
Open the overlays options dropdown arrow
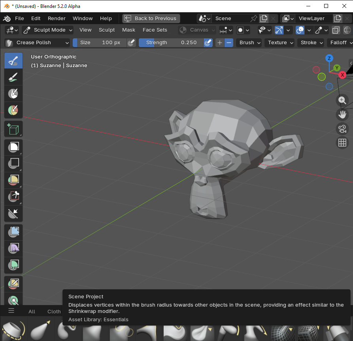point(309,30)
